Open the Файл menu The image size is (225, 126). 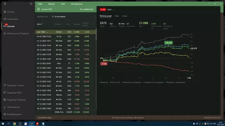click(x=40, y=4)
